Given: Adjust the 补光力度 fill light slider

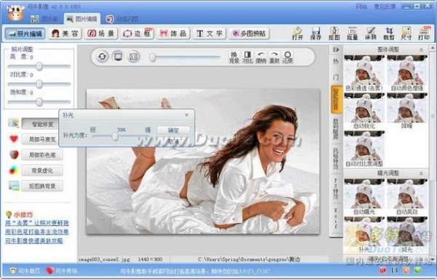Looking at the screenshot, I should [x=114, y=136].
